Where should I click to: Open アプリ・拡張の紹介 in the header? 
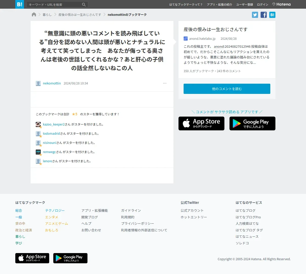[220, 5]
